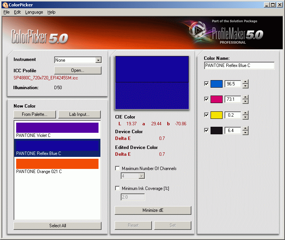Select PANTONE Orange 021 C list item
The height and width of the screenshot is (240, 285).
pos(57,166)
